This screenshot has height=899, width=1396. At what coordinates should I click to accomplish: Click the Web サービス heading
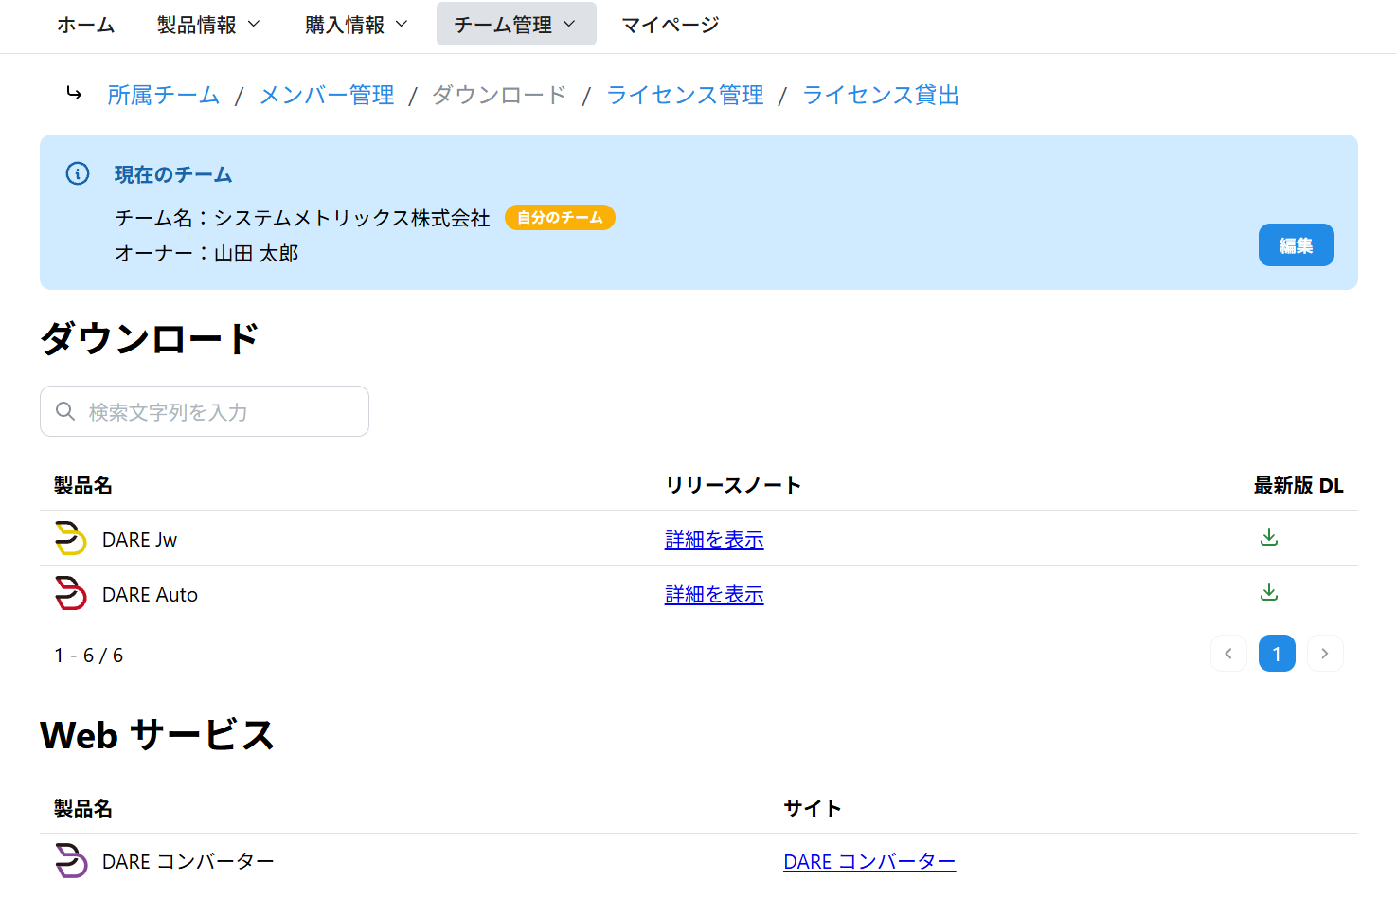[157, 735]
